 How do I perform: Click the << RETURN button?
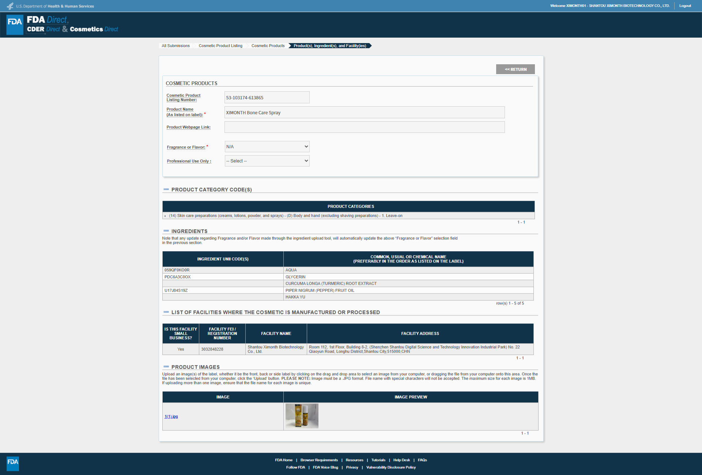click(516, 69)
